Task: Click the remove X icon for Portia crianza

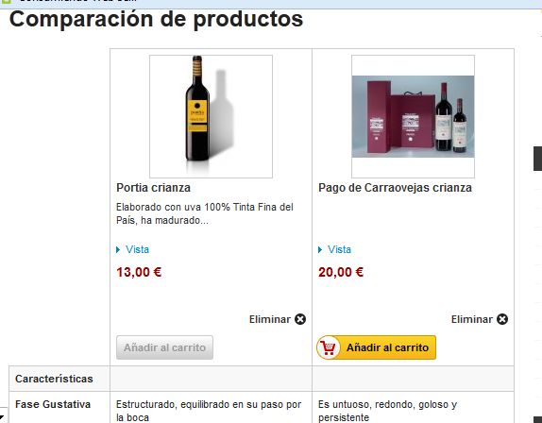Action: pyautogui.click(x=300, y=319)
